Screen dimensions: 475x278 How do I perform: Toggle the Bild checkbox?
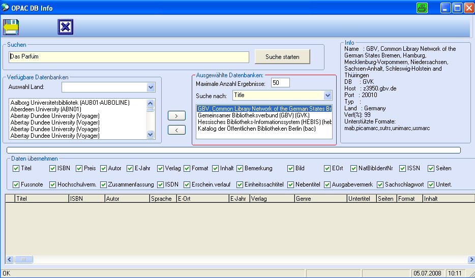coord(291,168)
